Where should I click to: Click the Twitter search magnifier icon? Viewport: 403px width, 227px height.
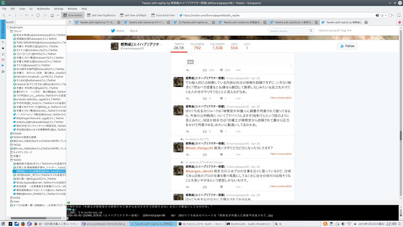[310, 31]
